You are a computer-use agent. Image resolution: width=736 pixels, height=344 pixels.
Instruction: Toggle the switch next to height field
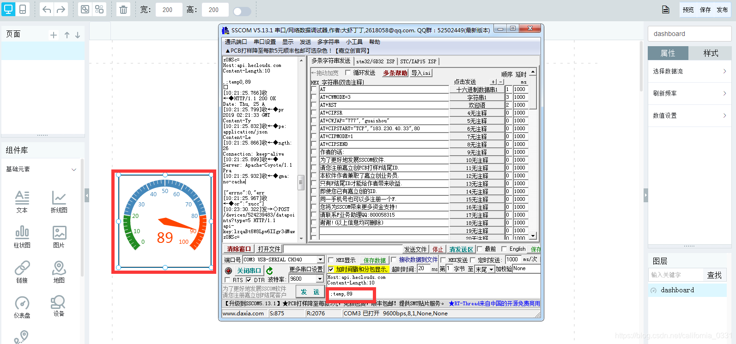pyautogui.click(x=242, y=11)
